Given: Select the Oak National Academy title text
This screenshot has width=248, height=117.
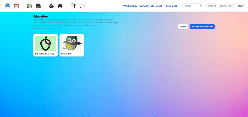Looking at the screenshot, I should point(44,54).
